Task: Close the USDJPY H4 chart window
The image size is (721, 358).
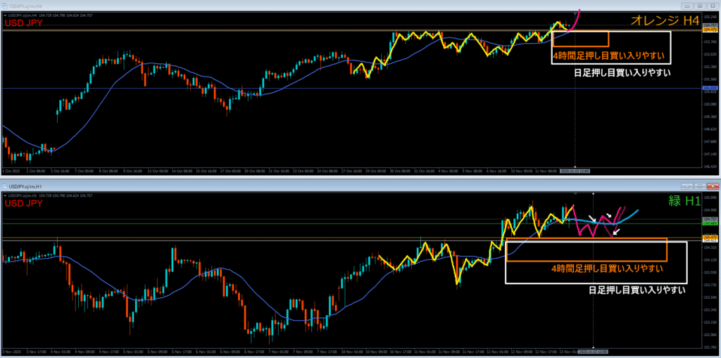Action: coord(713,6)
